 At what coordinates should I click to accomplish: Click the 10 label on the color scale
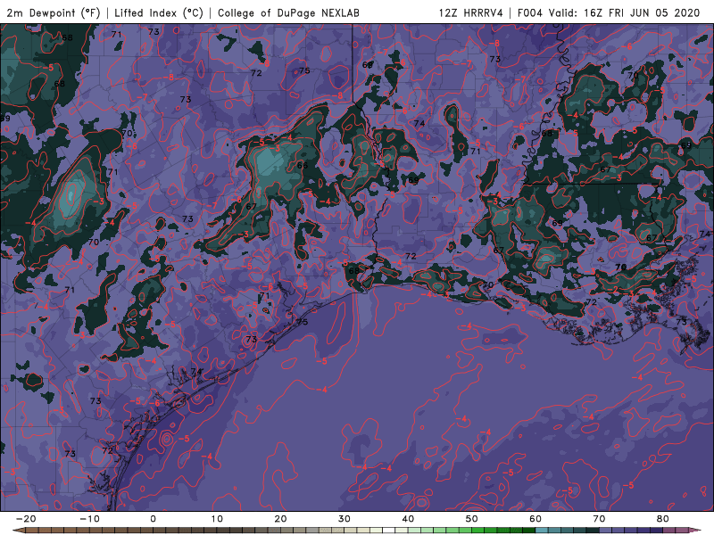pos(217,519)
